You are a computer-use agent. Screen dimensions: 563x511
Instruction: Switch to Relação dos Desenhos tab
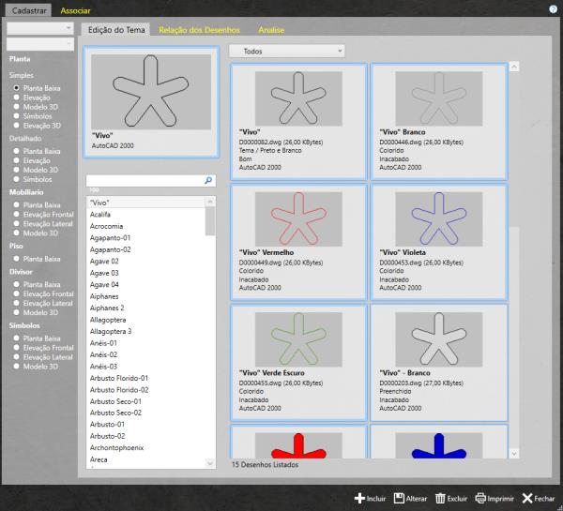coord(199,30)
